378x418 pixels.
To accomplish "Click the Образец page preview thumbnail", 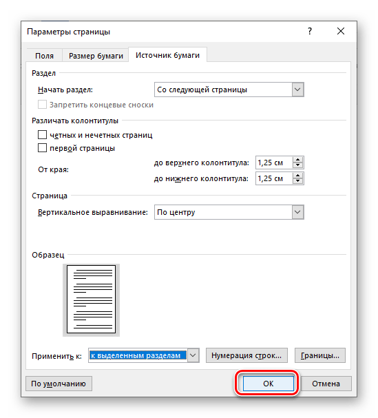I will [x=91, y=299].
